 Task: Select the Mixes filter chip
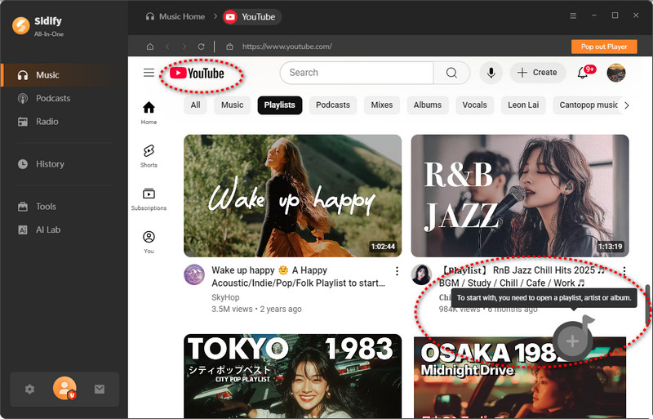coord(382,105)
